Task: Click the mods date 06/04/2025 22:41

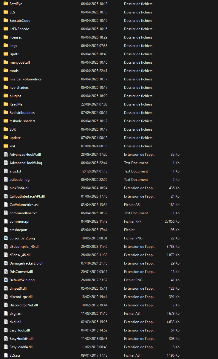Action: pos(94,71)
